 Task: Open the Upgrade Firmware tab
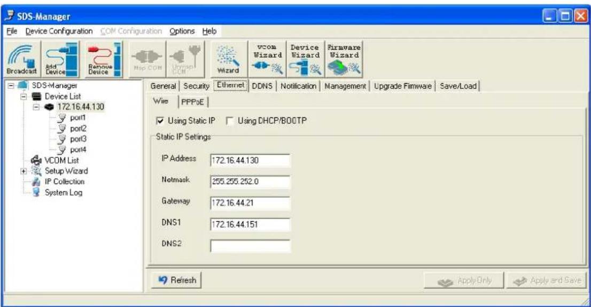click(x=402, y=86)
